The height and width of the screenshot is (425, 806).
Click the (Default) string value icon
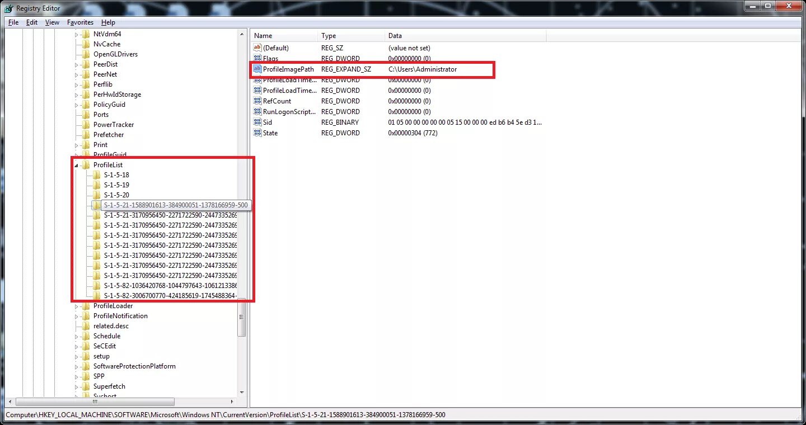(x=257, y=48)
